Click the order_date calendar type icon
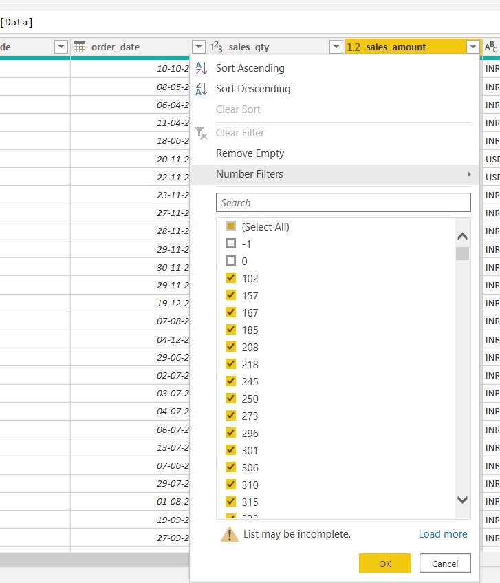Image resolution: width=500 pixels, height=583 pixels. pyautogui.click(x=80, y=47)
